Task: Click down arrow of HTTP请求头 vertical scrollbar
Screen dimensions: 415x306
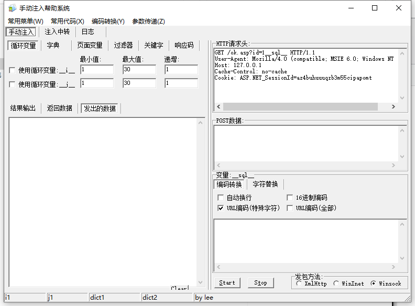Action: pyautogui.click(x=402, y=98)
